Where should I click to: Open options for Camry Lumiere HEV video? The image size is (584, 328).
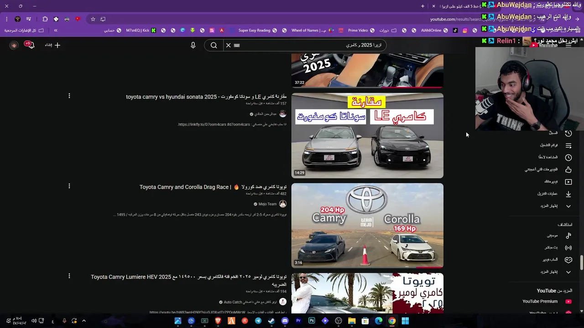pyautogui.click(x=69, y=276)
